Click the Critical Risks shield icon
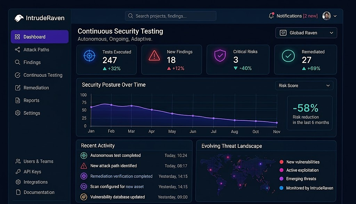 coord(220,56)
